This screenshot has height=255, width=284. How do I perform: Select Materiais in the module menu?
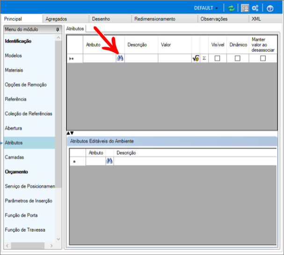point(14,70)
